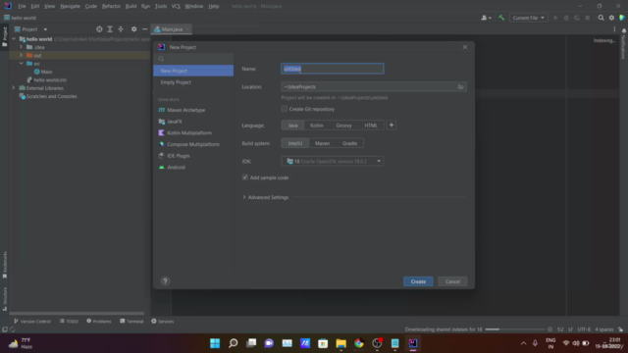The height and width of the screenshot is (353, 628).
Task: Open Project panel options gear
Action: (x=133, y=29)
